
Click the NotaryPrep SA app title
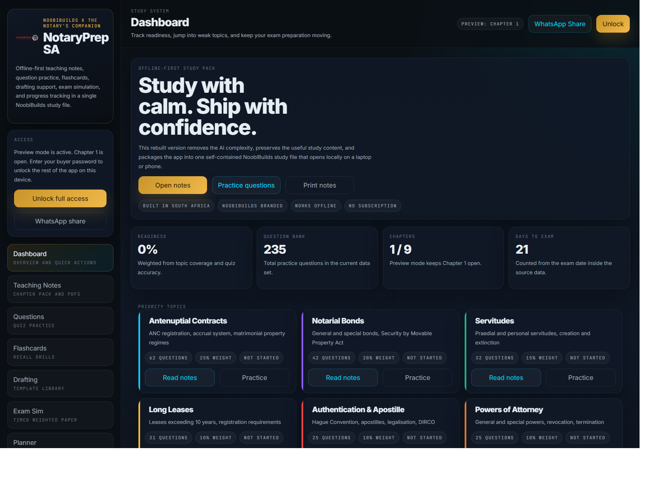76,43
